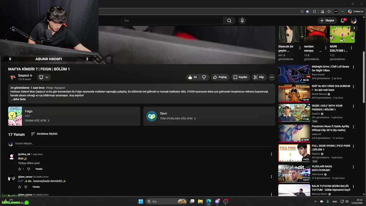Open Pessimist Musu ft Saida Ayriliq title
The image size is (366, 206).
330,128
